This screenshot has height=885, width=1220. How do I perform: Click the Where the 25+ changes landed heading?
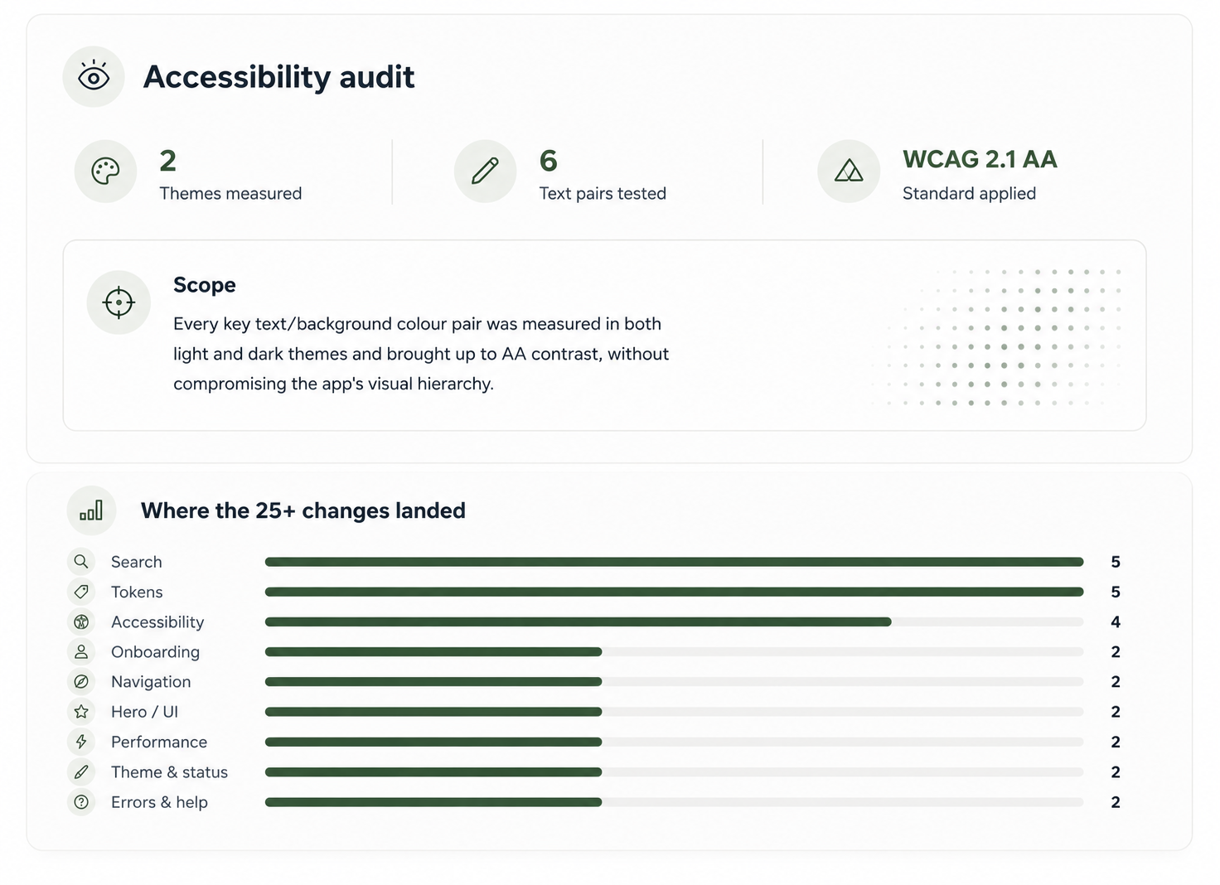tap(303, 510)
